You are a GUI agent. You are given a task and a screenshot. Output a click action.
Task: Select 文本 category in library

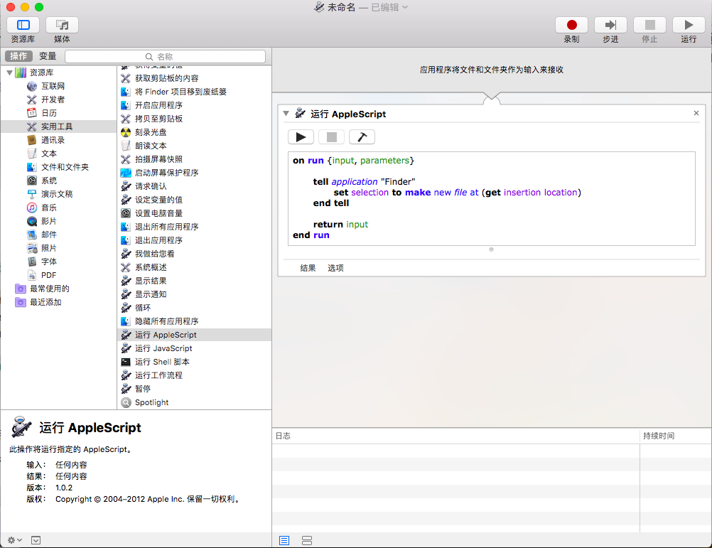[x=58, y=154]
